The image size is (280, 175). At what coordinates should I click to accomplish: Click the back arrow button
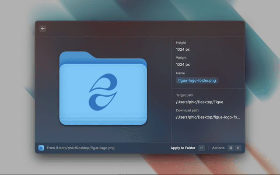coord(43,28)
